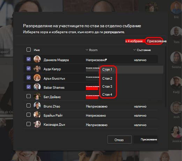
Task: Click Kadji's avatar in the meeting sidebar
Action: click(176, 83)
